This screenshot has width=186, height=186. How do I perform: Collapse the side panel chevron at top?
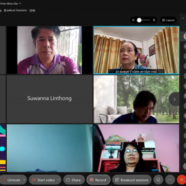(x=183, y=18)
